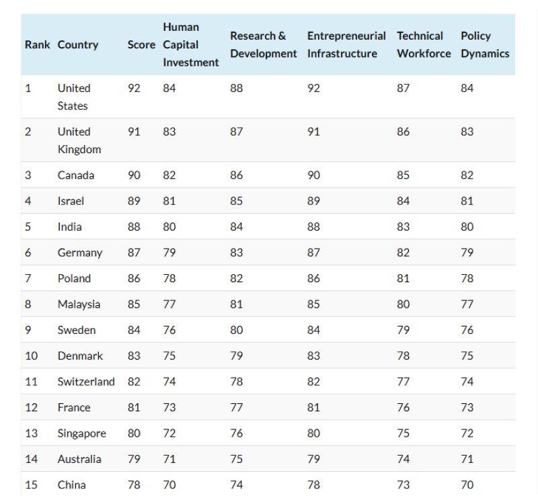
Task: Select Malaysia's country cell
Action: point(79,304)
